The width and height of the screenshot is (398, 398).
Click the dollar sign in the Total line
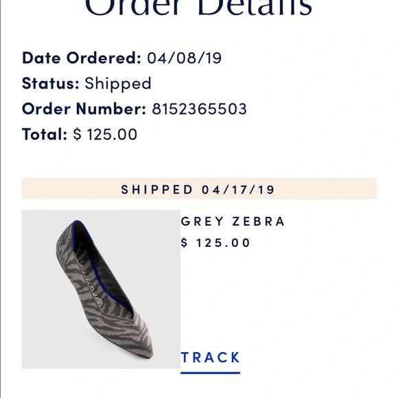tap(77, 134)
